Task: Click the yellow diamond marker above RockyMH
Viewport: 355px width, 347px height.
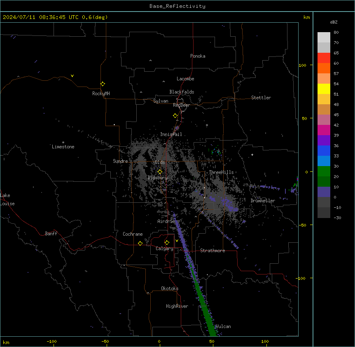Action: point(103,84)
